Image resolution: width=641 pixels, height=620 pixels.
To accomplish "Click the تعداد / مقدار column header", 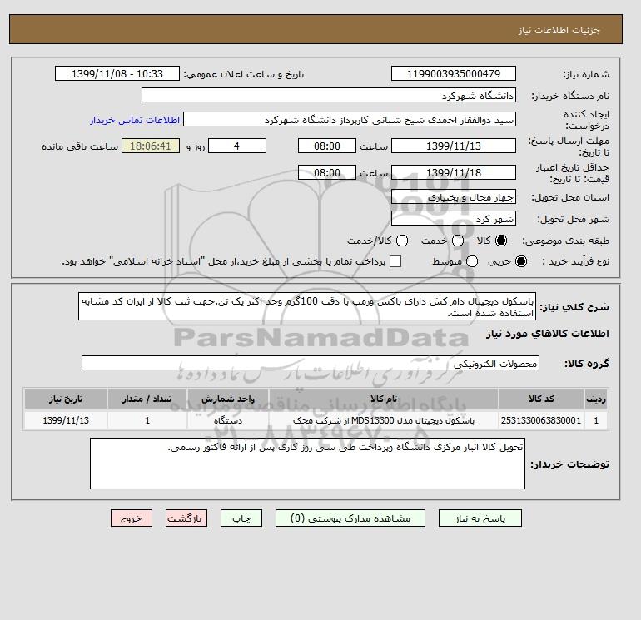I will click(147, 399).
